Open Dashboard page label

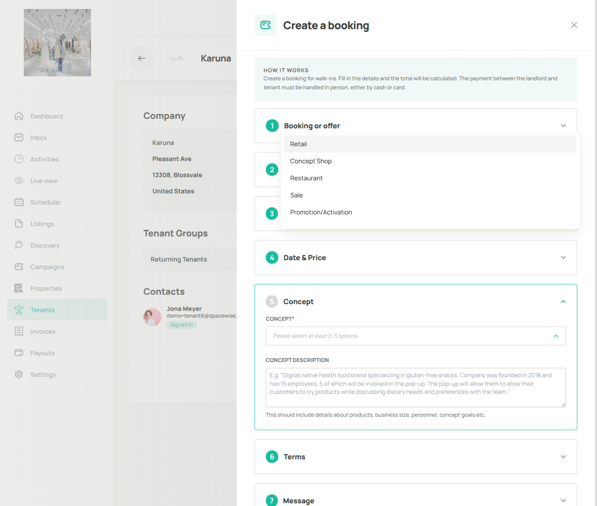click(x=47, y=116)
